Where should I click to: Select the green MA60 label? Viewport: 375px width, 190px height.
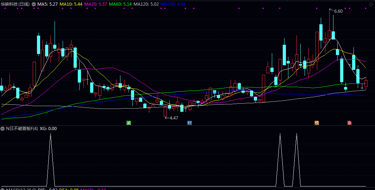tap(120, 5)
